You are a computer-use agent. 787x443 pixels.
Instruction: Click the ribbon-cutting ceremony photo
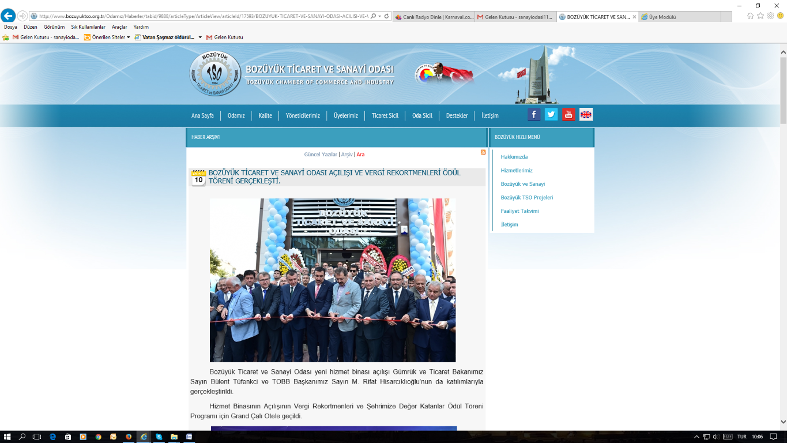tap(333, 280)
